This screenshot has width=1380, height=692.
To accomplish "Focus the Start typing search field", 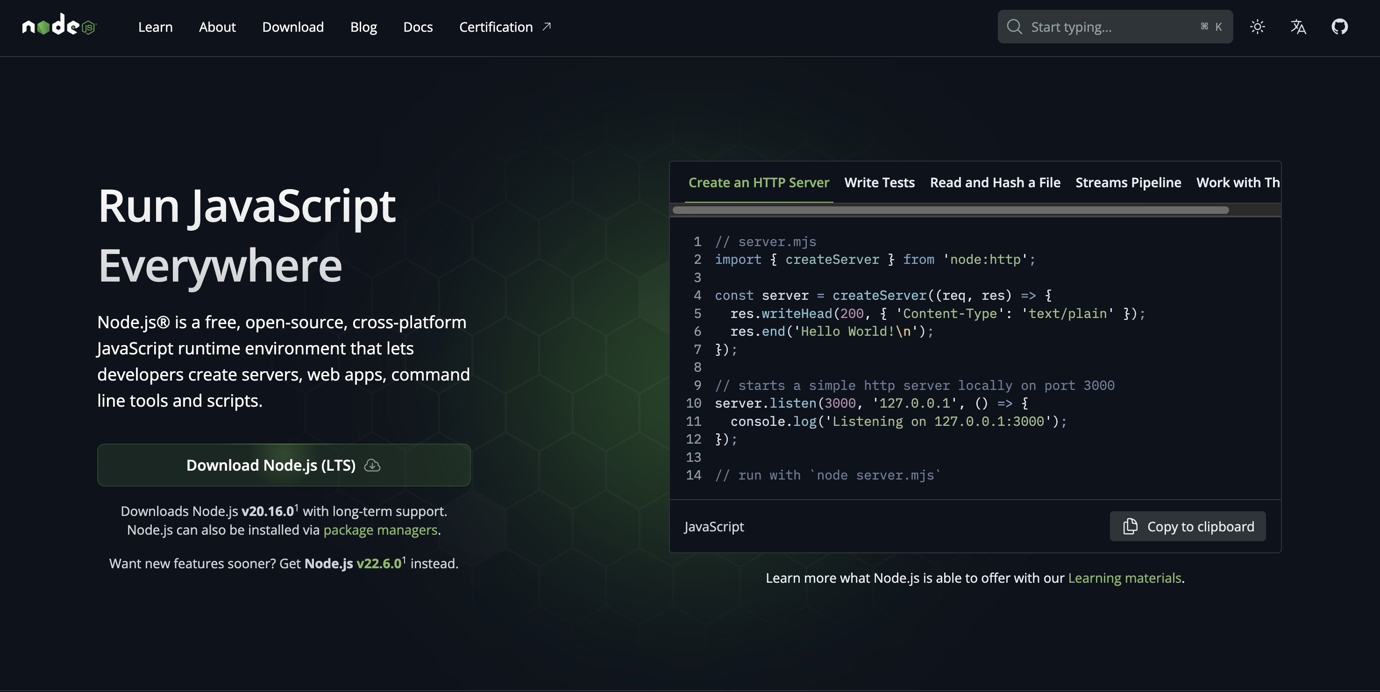I will [1115, 26].
